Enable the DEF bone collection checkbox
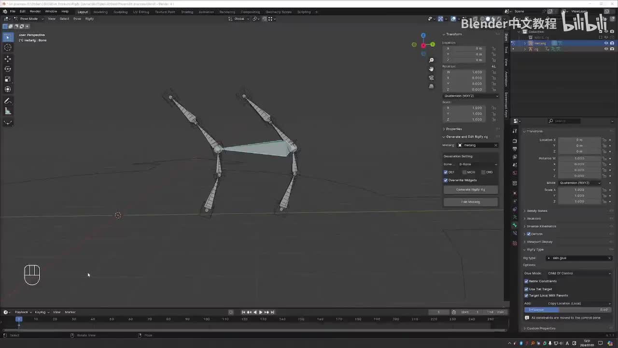Image resolution: width=618 pixels, height=348 pixels. 446,172
